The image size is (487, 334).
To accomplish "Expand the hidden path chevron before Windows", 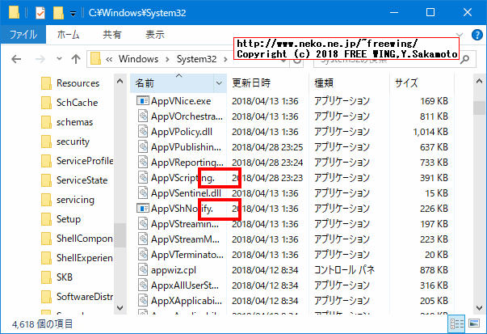I will pyautogui.click(x=109, y=59).
